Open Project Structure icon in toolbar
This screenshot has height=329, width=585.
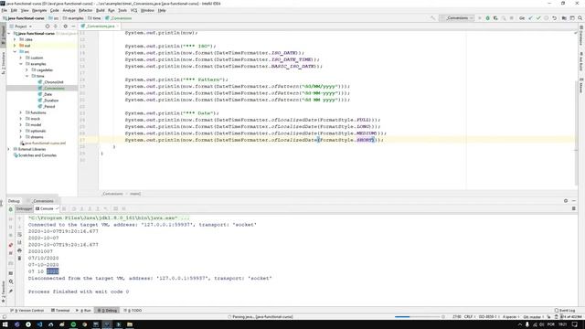(x=564, y=18)
